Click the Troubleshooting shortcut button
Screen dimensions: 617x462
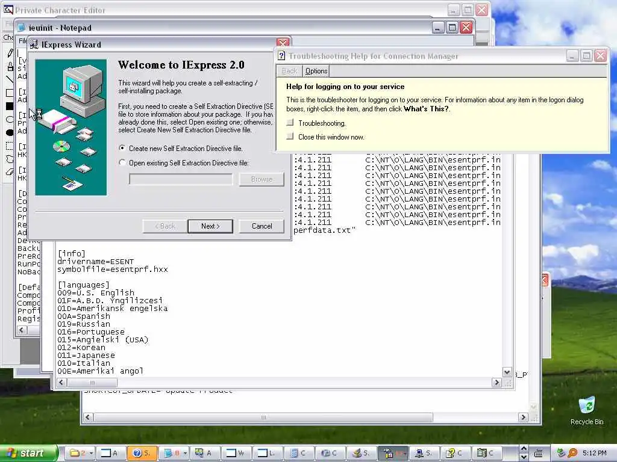coord(290,123)
